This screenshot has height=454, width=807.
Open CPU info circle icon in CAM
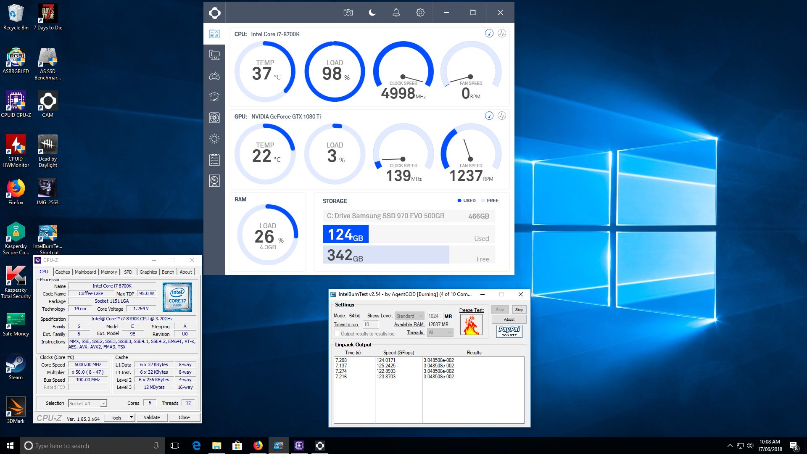(489, 33)
